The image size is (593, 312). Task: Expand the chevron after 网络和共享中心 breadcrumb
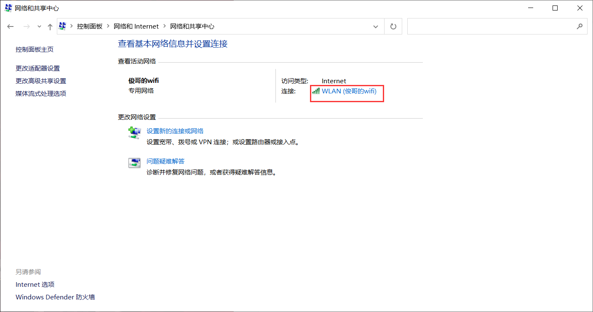point(165,26)
